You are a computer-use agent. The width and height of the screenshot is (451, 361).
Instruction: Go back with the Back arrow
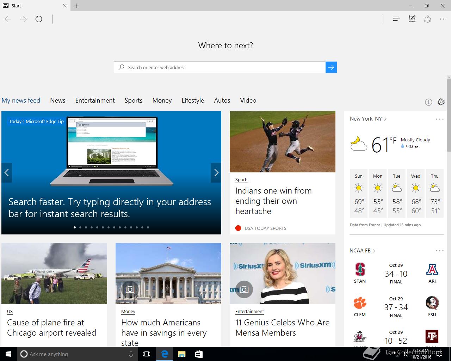8,19
